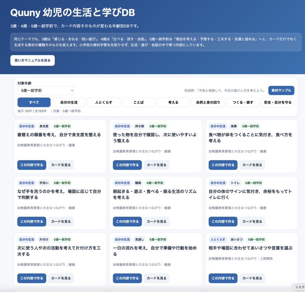Switch to the ことば category tab
305x292 pixels.
point(139,102)
